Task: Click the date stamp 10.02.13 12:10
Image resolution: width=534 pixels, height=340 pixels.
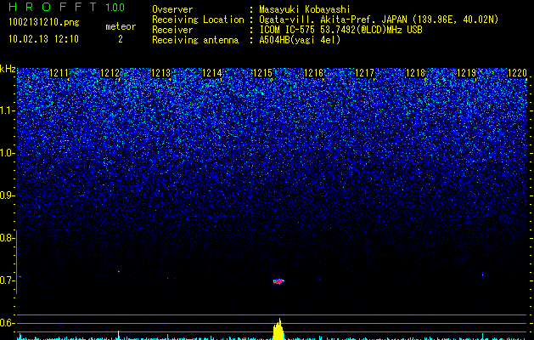Action: click(43, 39)
